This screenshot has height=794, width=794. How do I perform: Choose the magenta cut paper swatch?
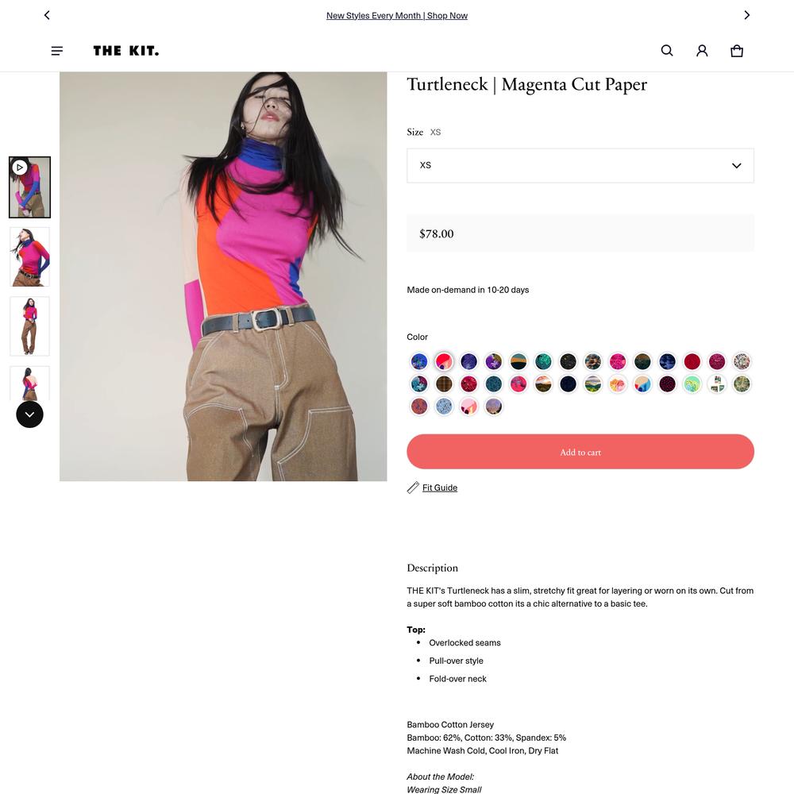click(x=444, y=361)
